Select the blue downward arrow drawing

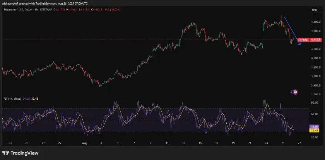click(x=291, y=31)
